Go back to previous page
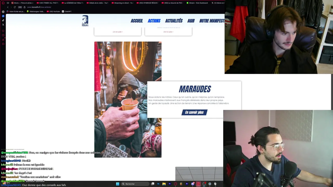 coord(8,7)
